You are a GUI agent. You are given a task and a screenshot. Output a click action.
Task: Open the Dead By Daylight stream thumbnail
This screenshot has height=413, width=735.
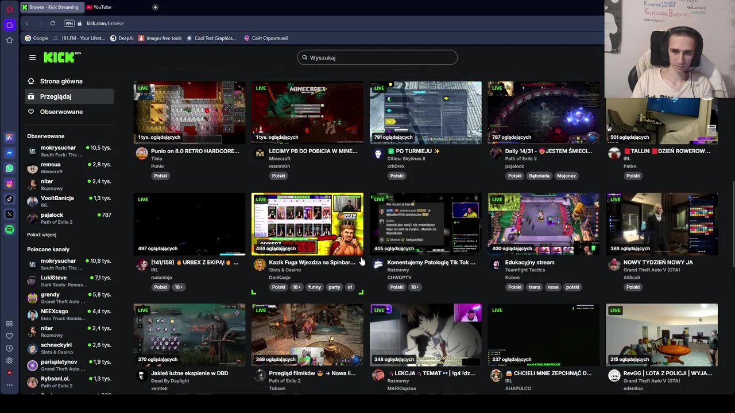[x=189, y=335]
